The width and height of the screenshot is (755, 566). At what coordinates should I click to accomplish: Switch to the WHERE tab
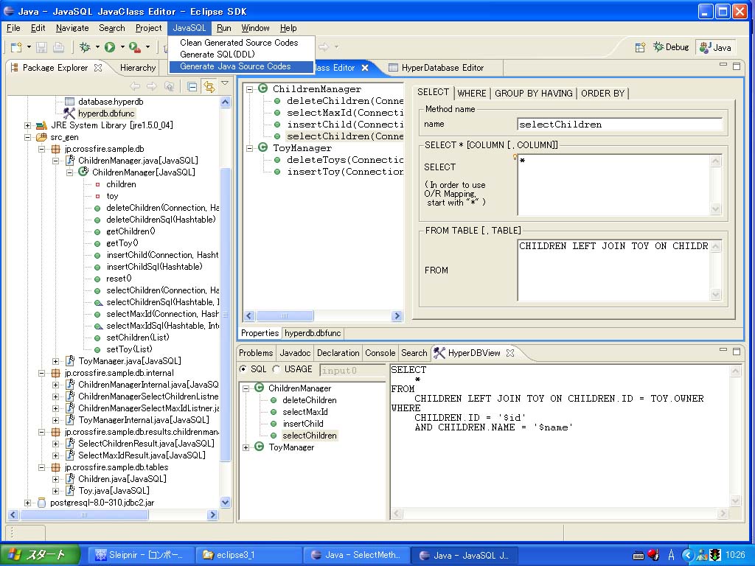point(471,93)
